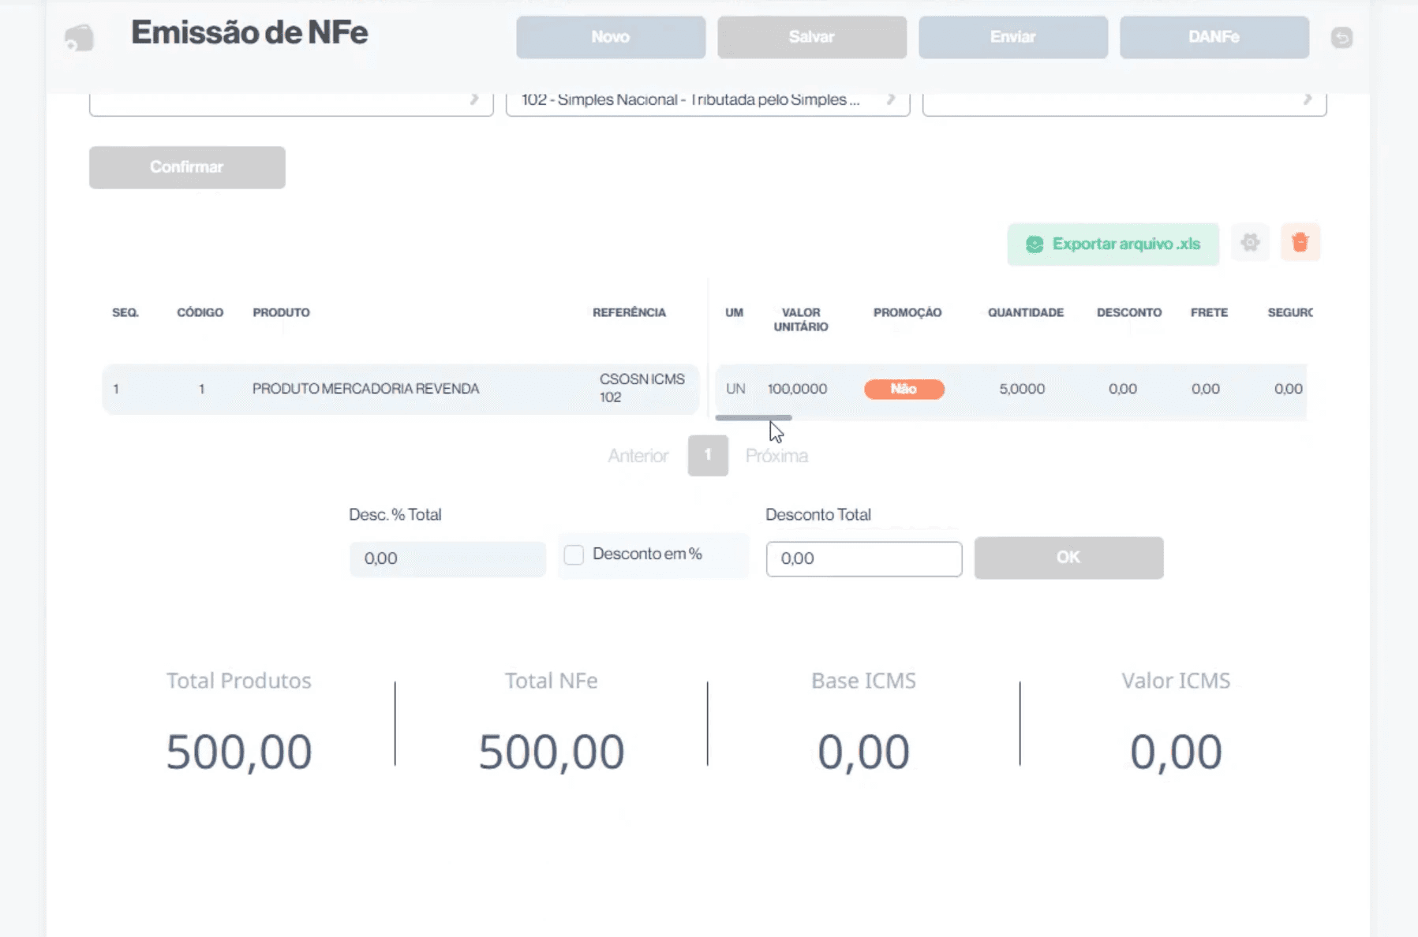
Task: Click the Desc. % Total field
Action: (x=447, y=558)
